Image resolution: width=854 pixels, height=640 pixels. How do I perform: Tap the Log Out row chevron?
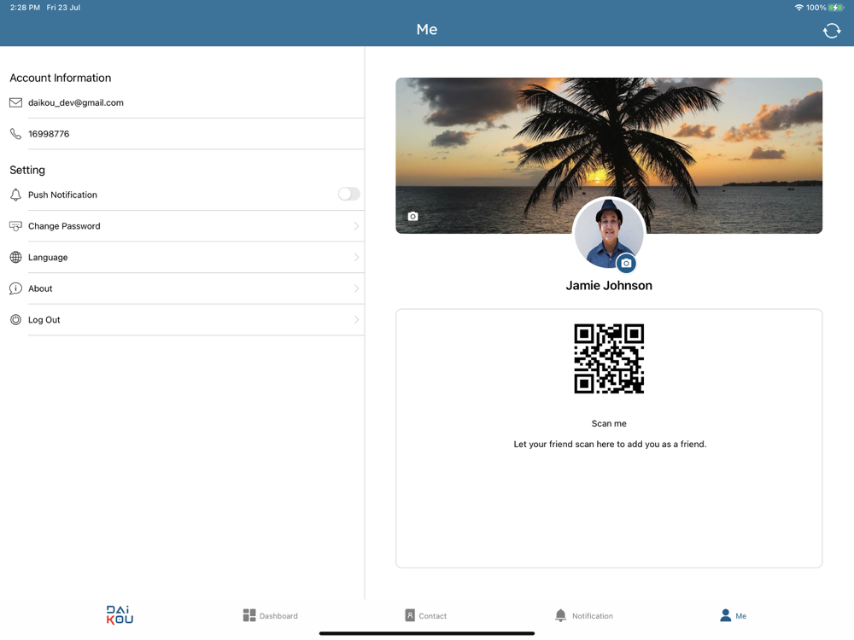pyautogui.click(x=356, y=320)
